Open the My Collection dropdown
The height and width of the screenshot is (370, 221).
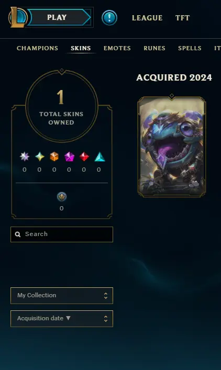(x=62, y=296)
